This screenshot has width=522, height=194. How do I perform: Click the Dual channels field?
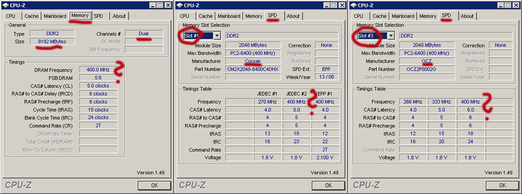(144, 34)
